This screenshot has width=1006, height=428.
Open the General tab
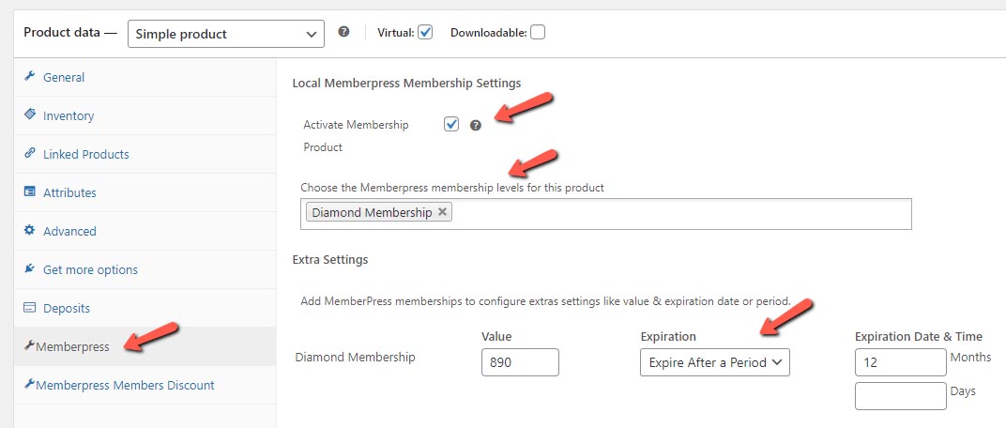coord(145,77)
